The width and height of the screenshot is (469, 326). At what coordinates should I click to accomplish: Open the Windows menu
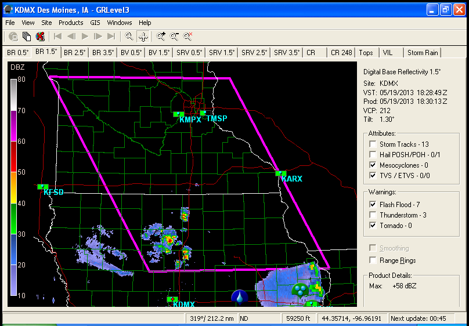pyautogui.click(x=120, y=23)
